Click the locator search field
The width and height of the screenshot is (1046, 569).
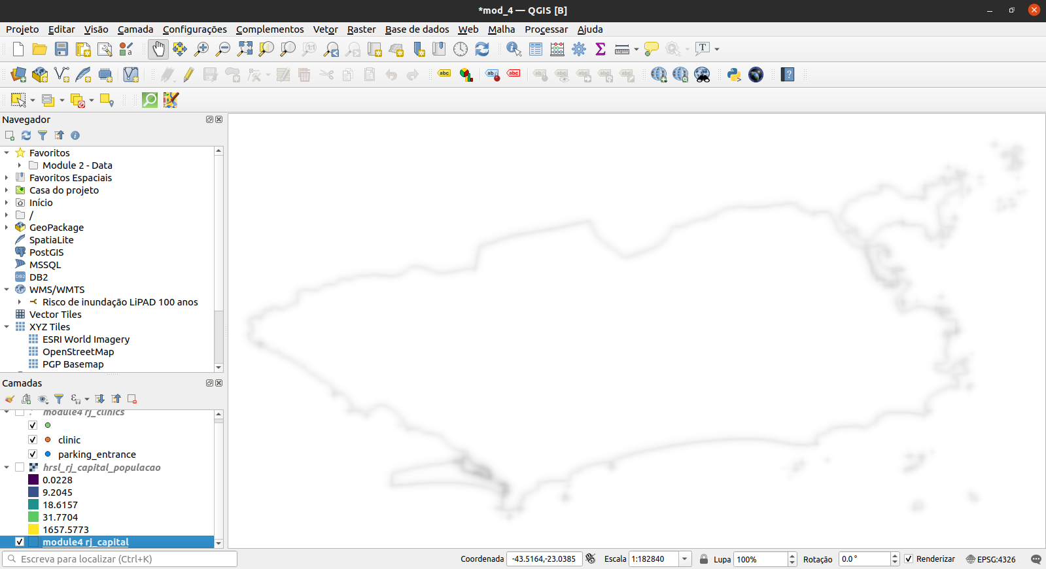(x=120, y=559)
